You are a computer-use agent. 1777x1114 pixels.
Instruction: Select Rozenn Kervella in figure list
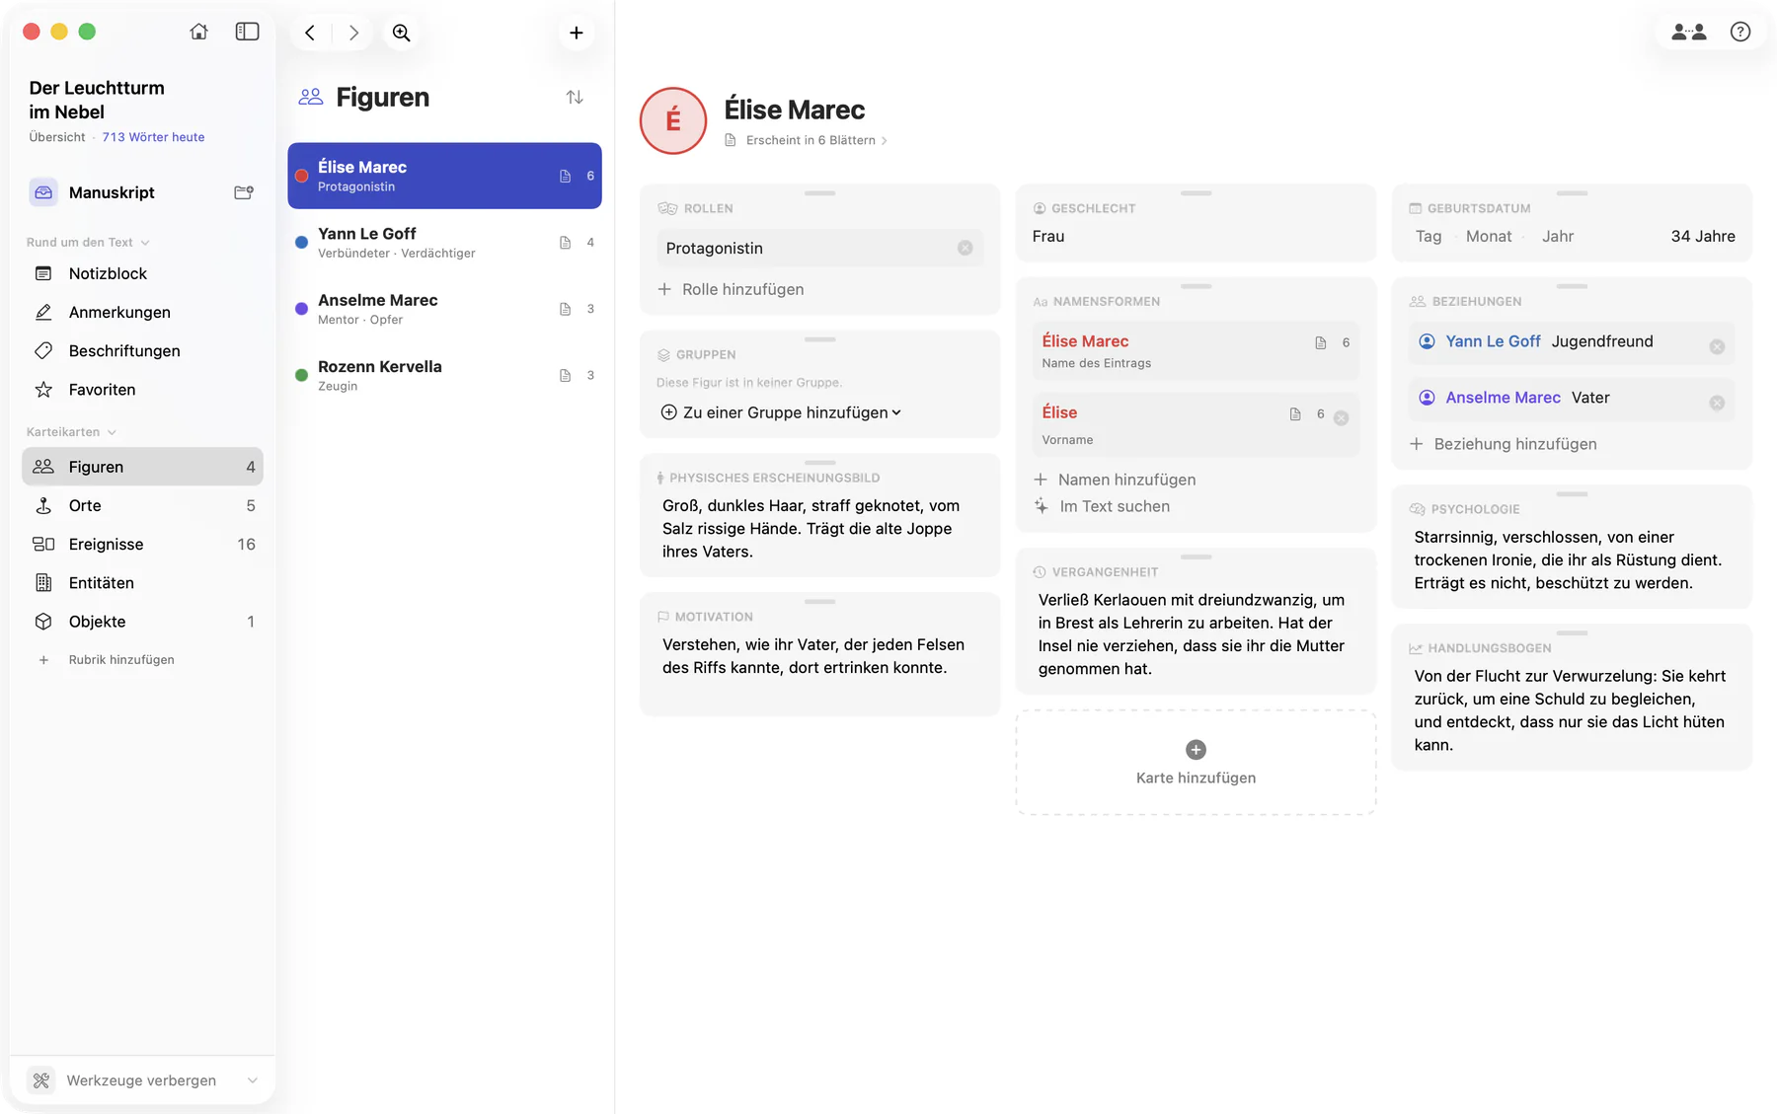click(x=444, y=375)
